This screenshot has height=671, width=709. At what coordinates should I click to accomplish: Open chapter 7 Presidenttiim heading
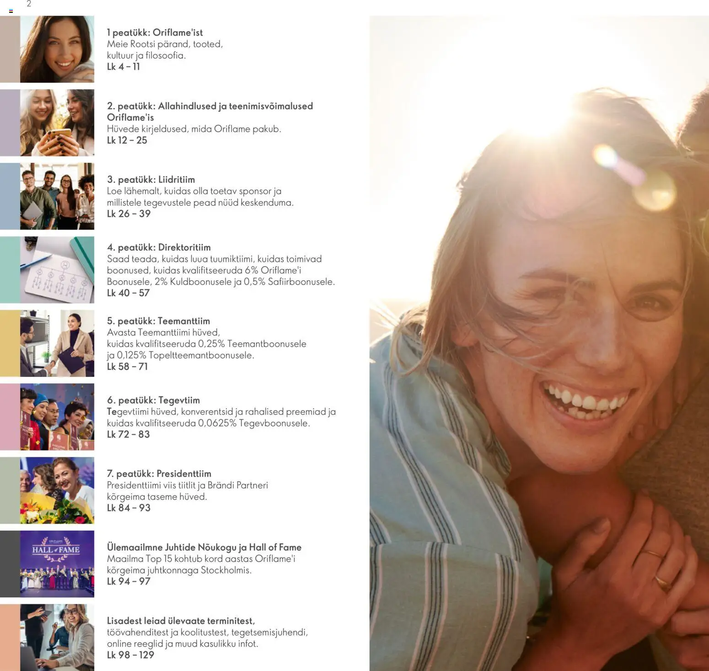pyautogui.click(x=159, y=474)
